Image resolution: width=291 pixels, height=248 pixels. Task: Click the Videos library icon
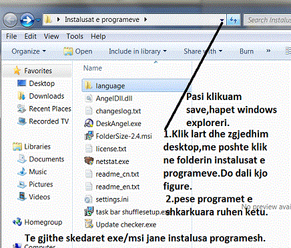point(22,197)
